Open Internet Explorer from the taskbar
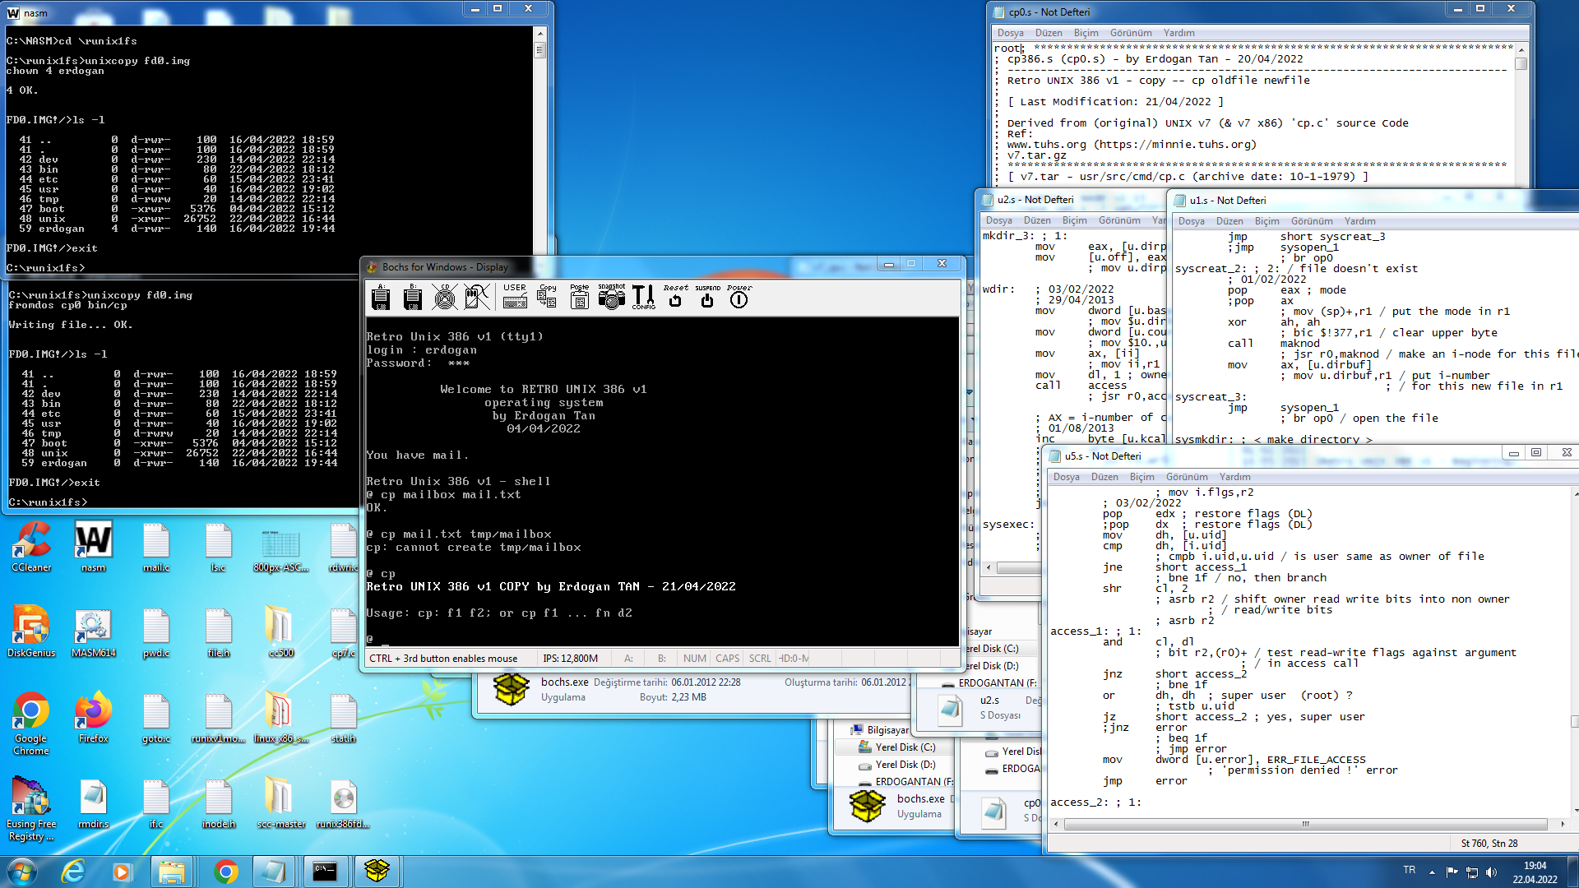 [73, 871]
